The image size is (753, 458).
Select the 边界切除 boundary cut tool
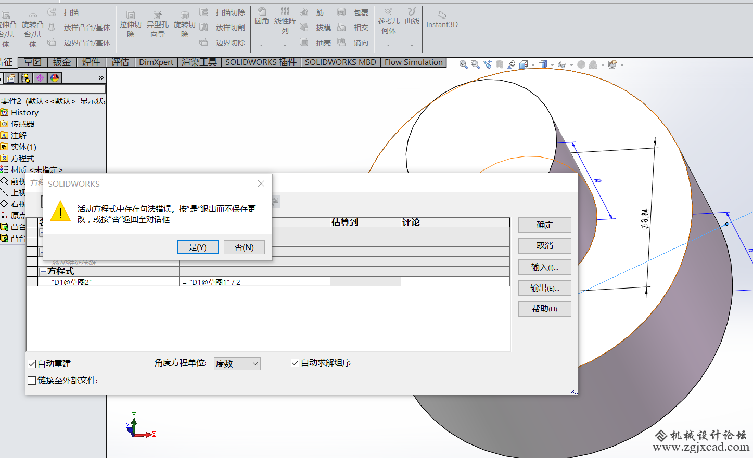click(223, 43)
